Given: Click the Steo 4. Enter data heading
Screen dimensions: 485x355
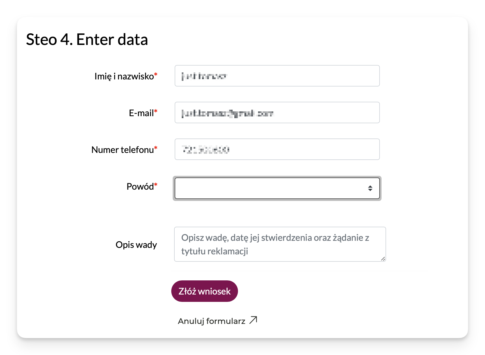Looking at the screenshot, I should (x=87, y=39).
